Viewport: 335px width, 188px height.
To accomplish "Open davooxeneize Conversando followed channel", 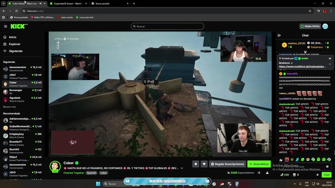I will pyautogui.click(x=22, y=69).
